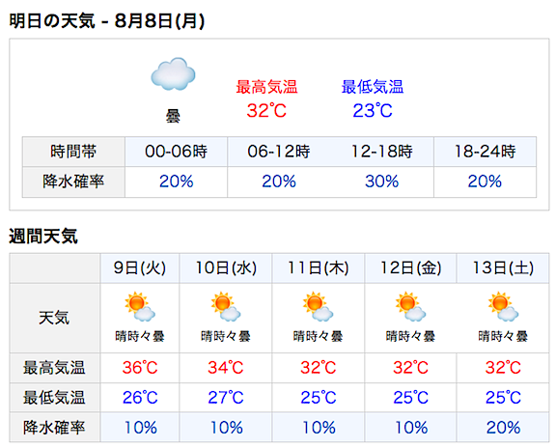The height and width of the screenshot is (448, 556).
Task: Click the sun-cloud icon for 9日(火)
Action: pyautogui.click(x=140, y=307)
